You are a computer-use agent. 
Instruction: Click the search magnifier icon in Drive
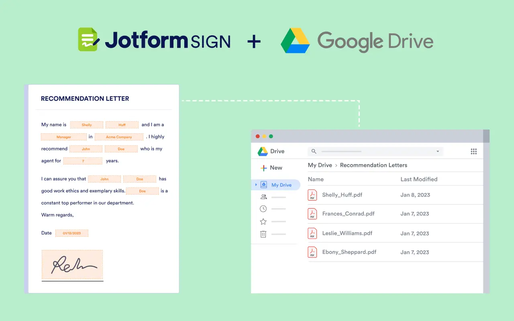tap(314, 151)
